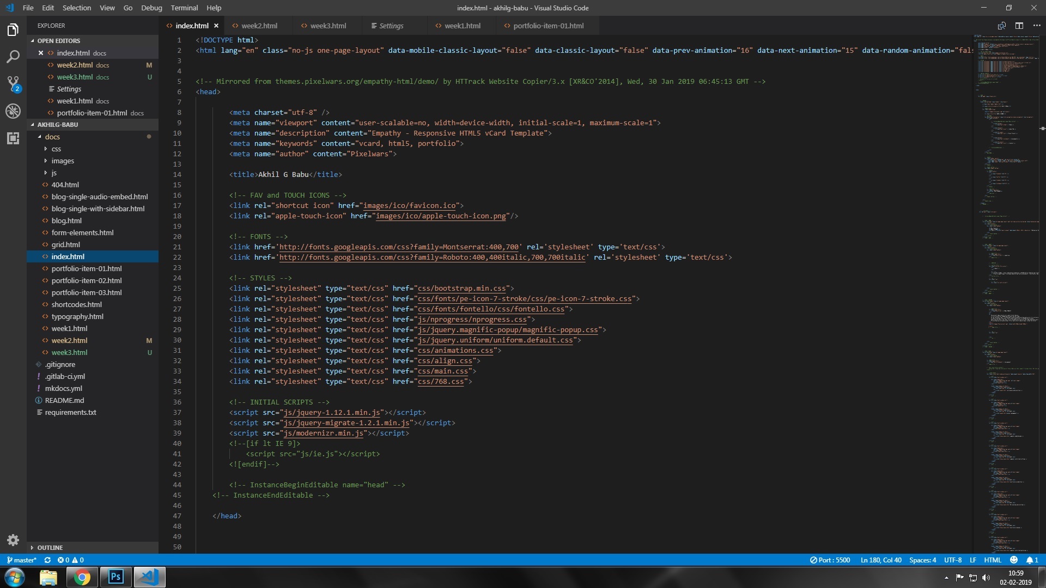Change indentation via Spaces: 4
Image resolution: width=1046 pixels, height=588 pixels.
coord(922,560)
